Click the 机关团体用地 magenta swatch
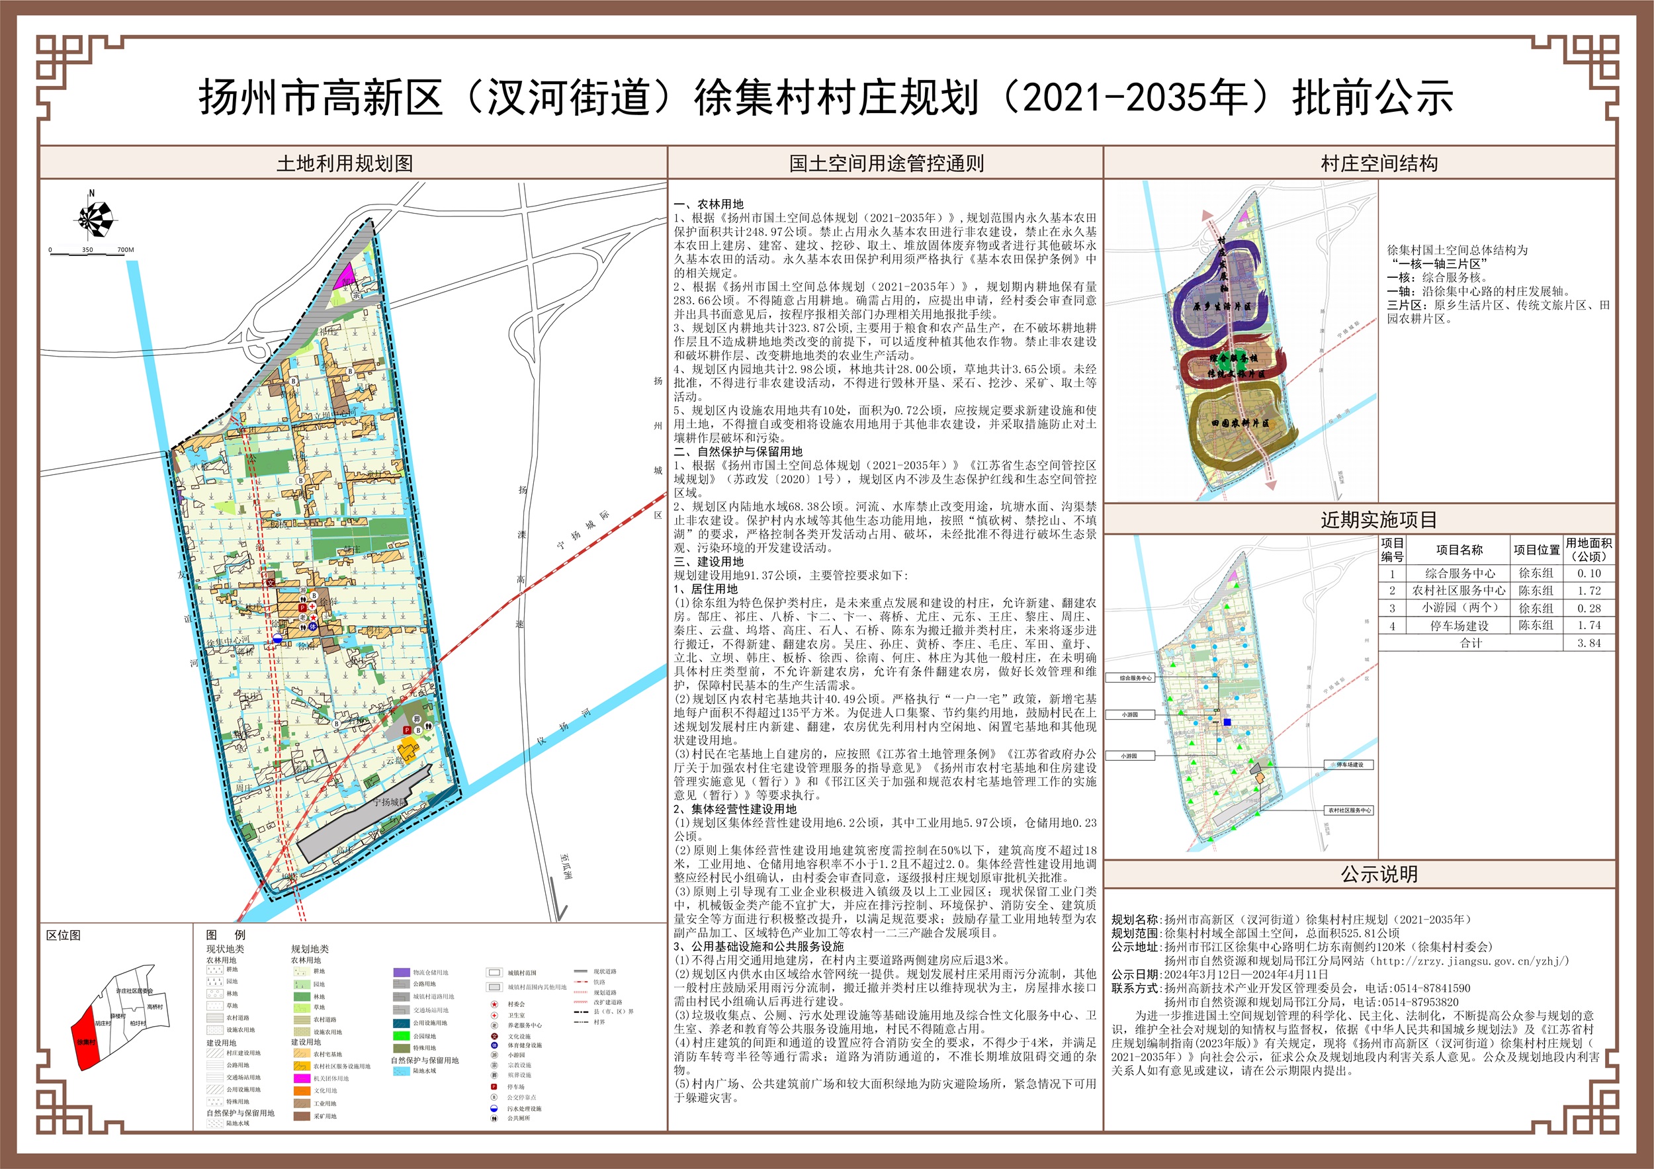Screen dimensions: 1654x1169 pos(302,1078)
